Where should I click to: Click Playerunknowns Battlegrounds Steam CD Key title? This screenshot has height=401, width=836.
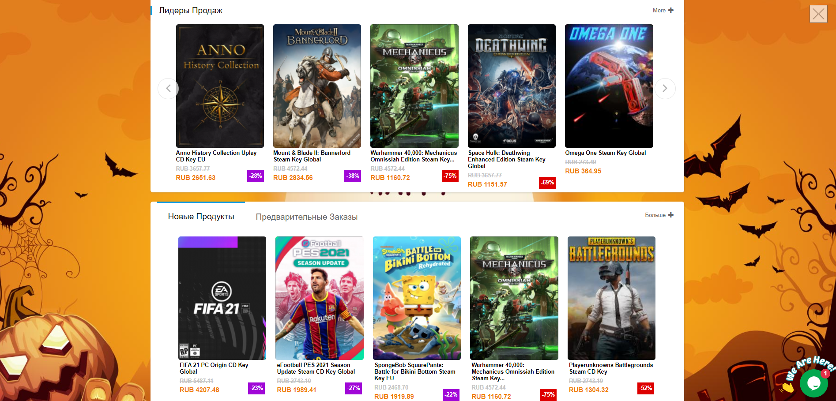(611, 368)
